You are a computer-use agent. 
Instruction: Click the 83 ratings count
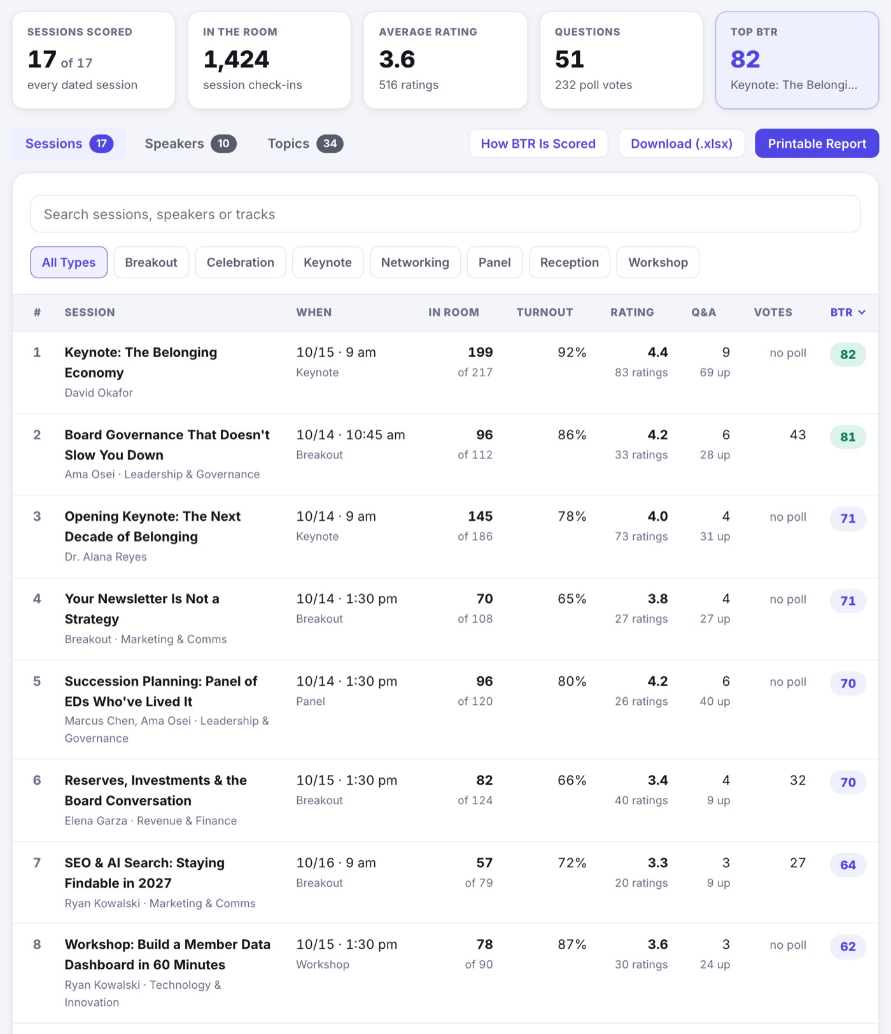641,372
